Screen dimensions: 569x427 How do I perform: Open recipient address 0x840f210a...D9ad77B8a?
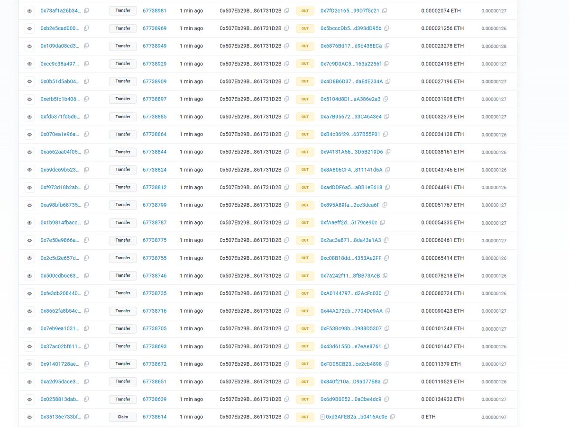pos(350,382)
